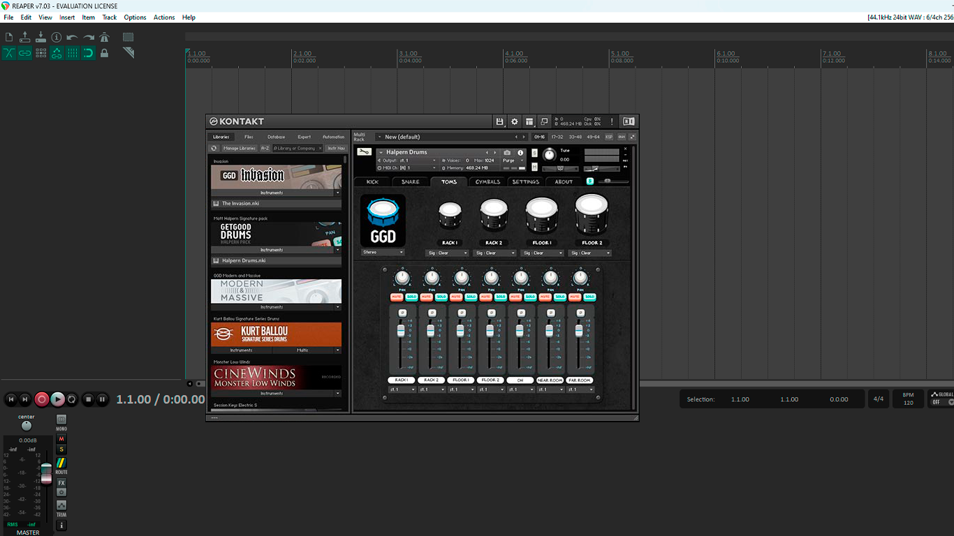Image resolution: width=954 pixels, height=536 pixels.
Task: Toggle the auto-crossfade toolbar button
Action: pyautogui.click(x=9, y=53)
